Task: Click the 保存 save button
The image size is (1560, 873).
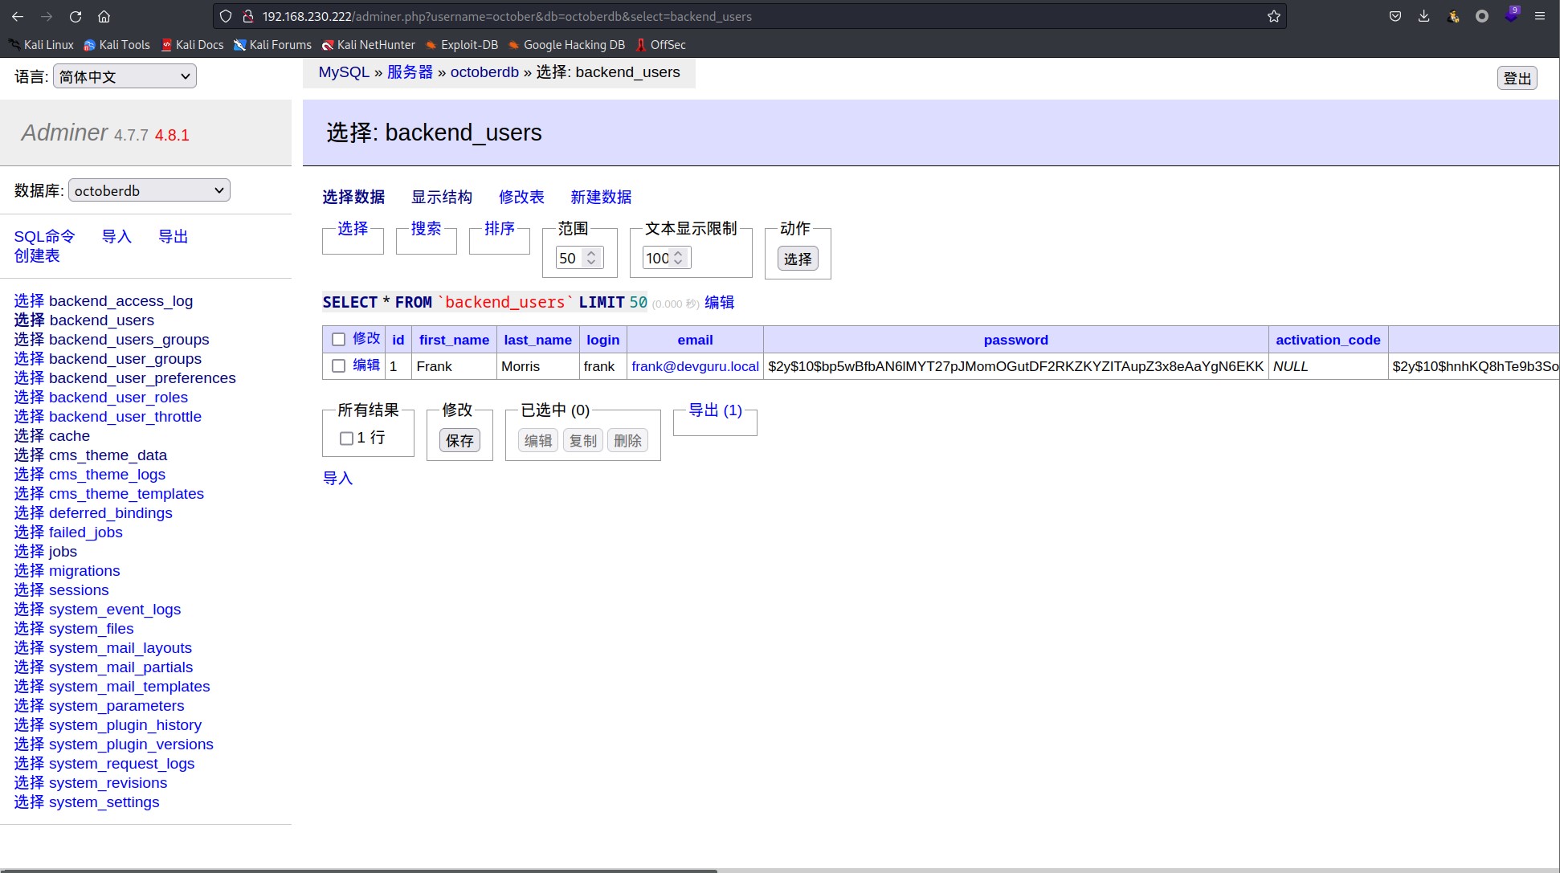Action: click(459, 440)
